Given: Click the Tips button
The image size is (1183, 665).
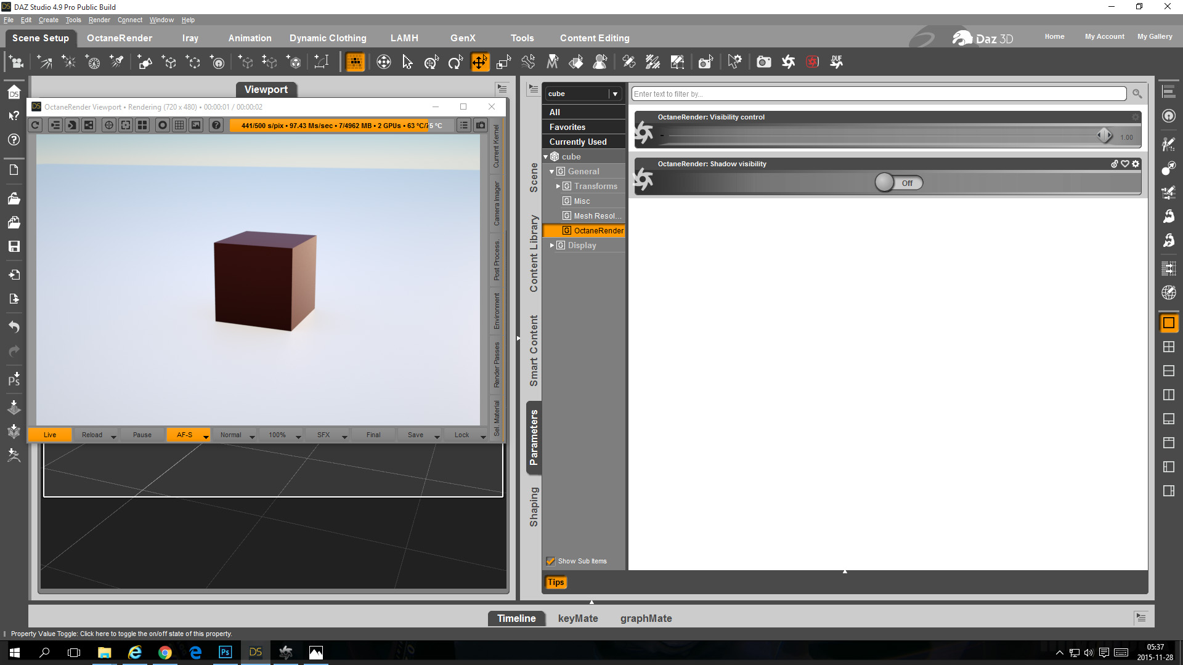Looking at the screenshot, I should click(x=555, y=582).
